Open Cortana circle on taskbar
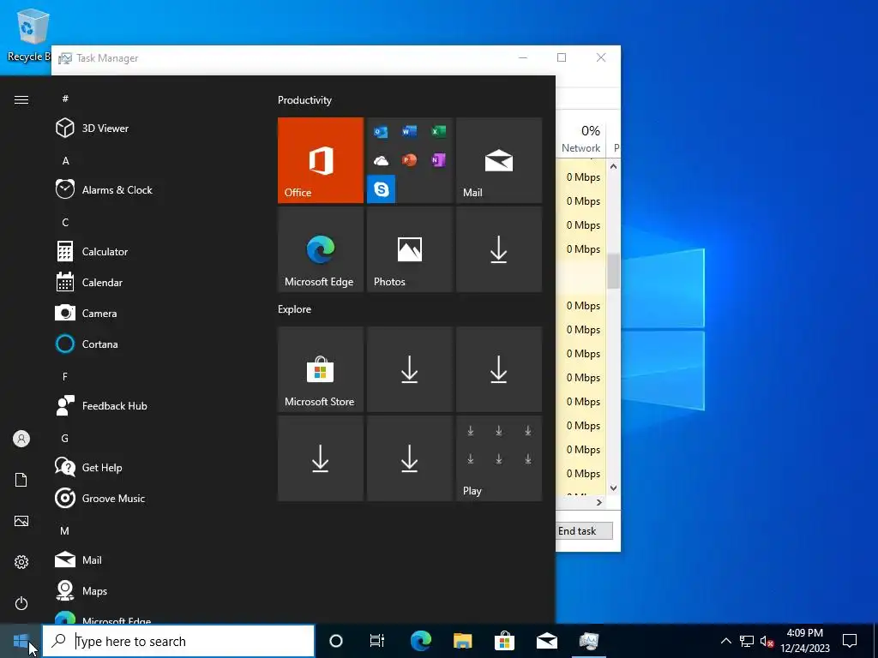Image resolution: width=878 pixels, height=658 pixels. tap(335, 641)
